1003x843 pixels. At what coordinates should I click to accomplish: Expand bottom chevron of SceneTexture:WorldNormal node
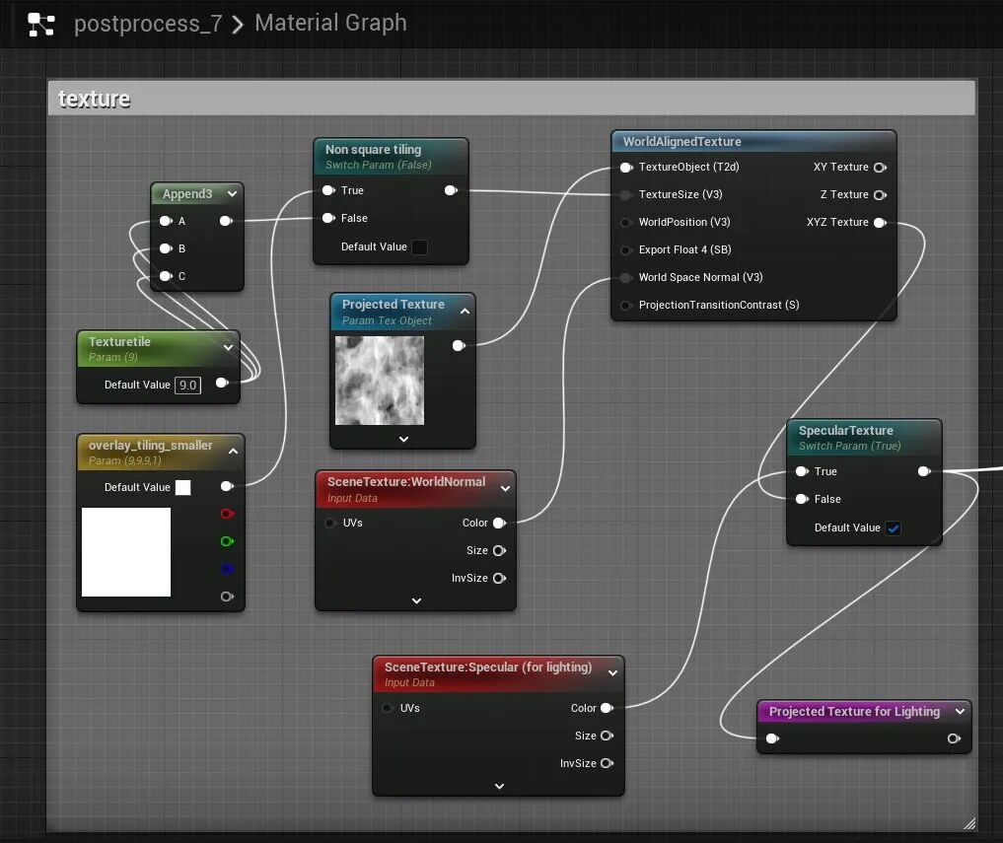[416, 600]
